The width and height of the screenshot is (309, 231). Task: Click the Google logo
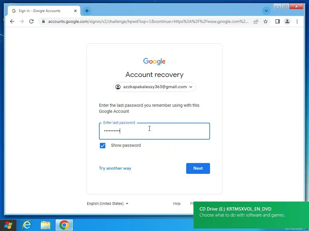point(154,61)
